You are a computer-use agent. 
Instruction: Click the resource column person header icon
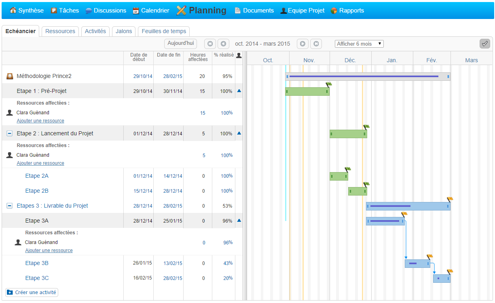click(x=239, y=56)
